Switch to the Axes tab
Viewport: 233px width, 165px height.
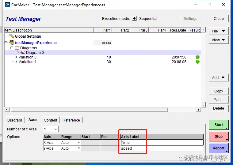33,120
